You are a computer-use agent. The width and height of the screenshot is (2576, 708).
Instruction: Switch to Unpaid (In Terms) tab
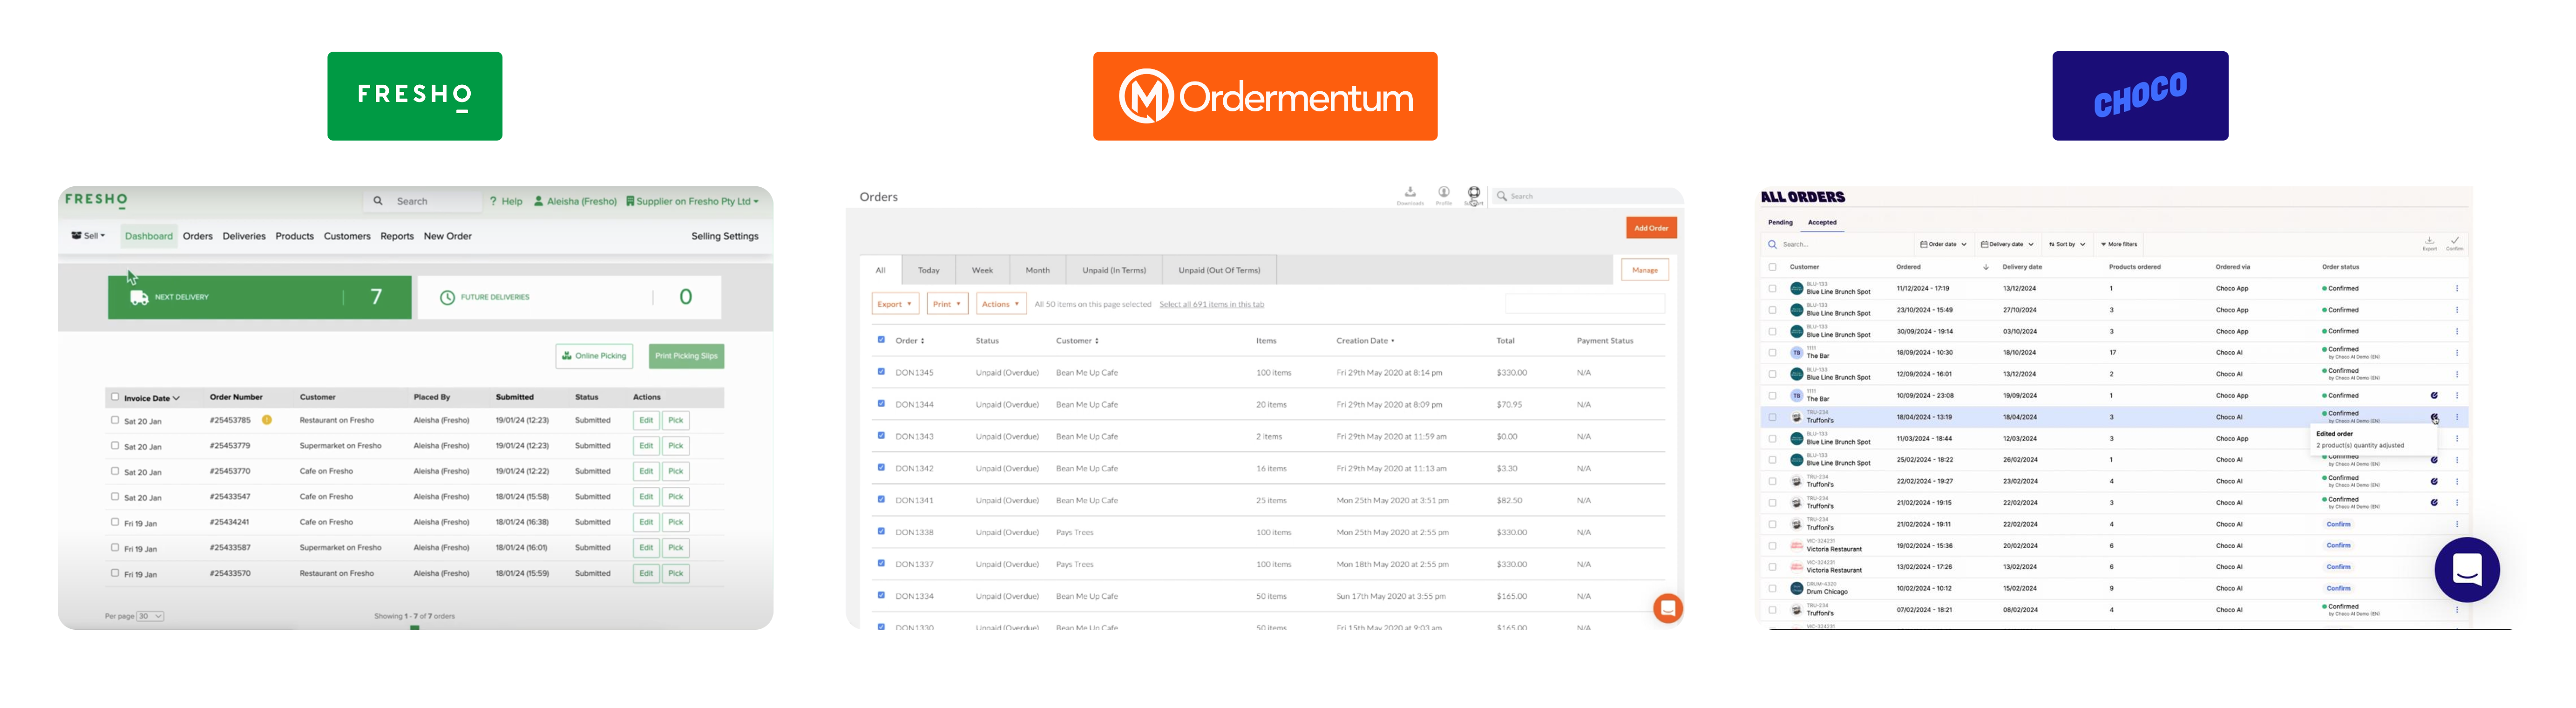point(1114,270)
